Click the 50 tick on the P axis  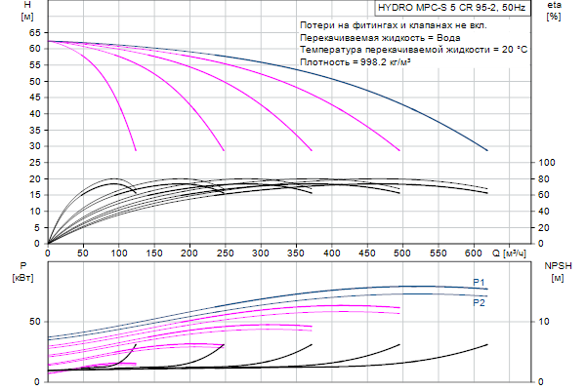(x=34, y=321)
